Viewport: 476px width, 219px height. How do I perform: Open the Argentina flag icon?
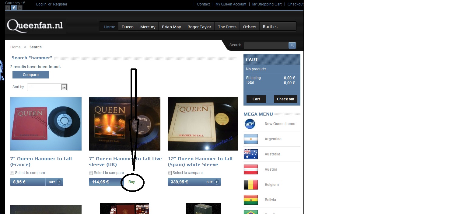251,139
